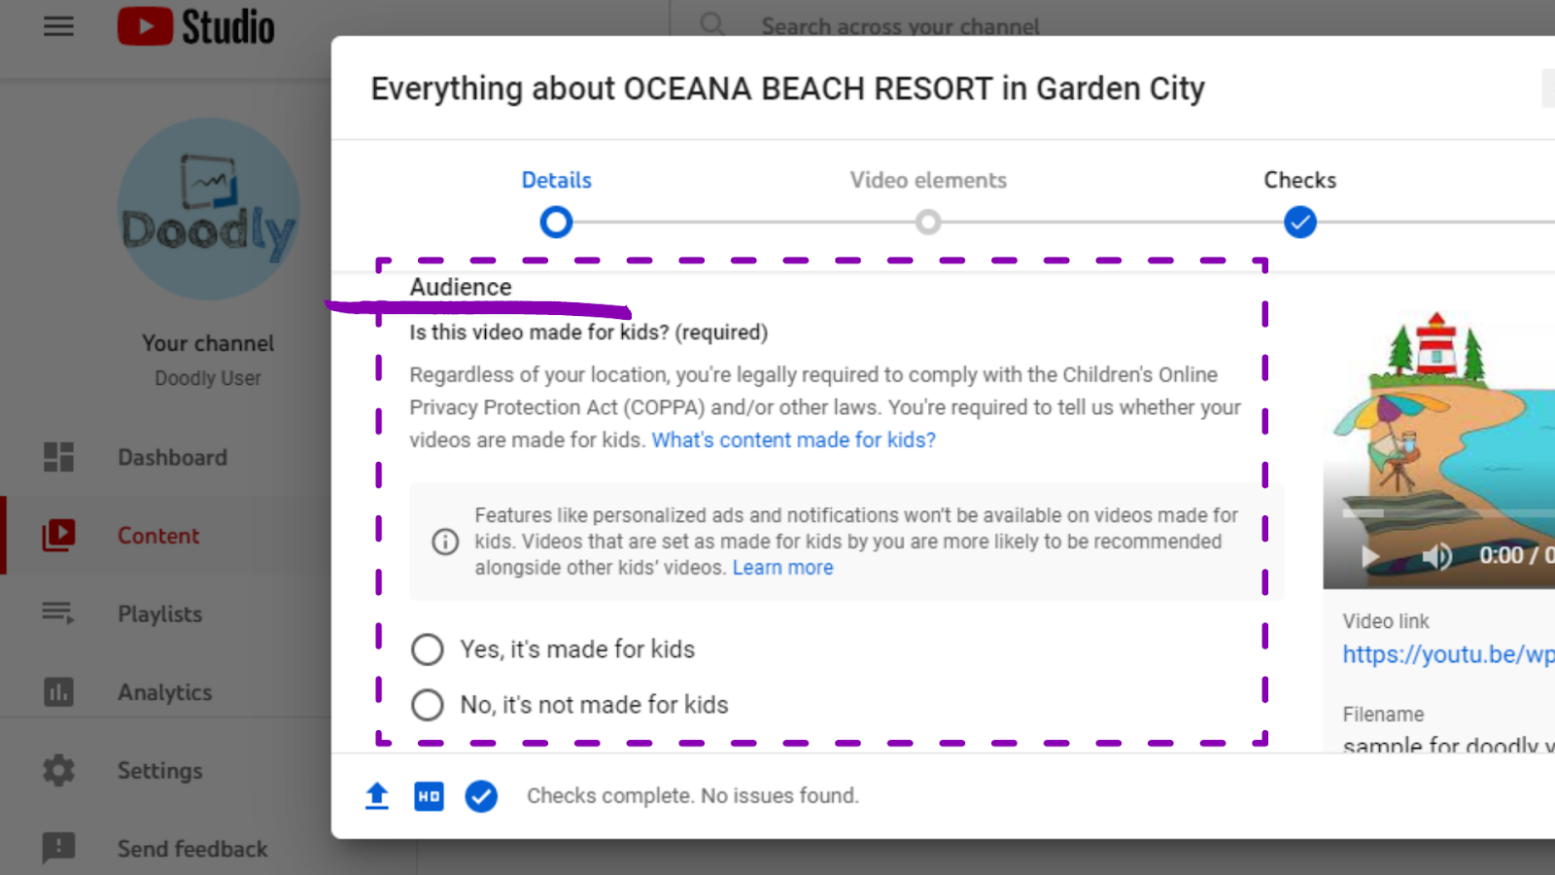Open Dashboard from the sidebar
The image size is (1555, 875).
click(x=173, y=457)
